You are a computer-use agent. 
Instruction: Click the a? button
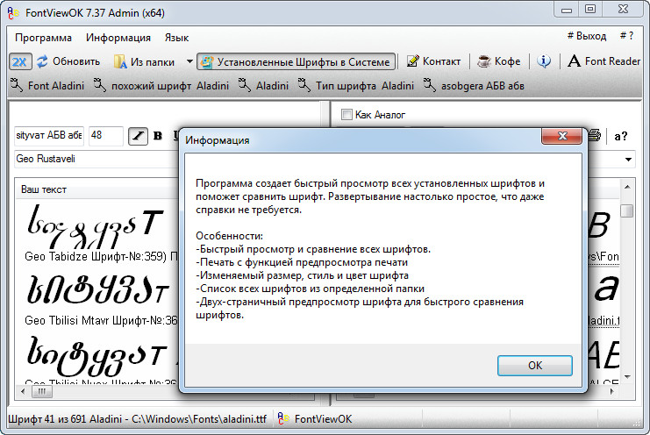(x=620, y=136)
